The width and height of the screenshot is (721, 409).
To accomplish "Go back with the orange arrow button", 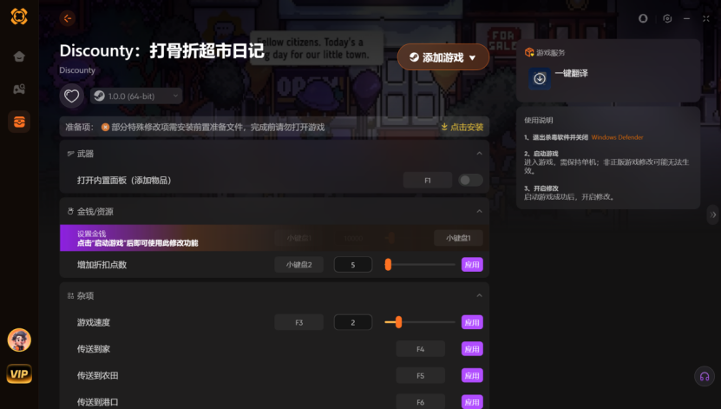I will click(67, 18).
